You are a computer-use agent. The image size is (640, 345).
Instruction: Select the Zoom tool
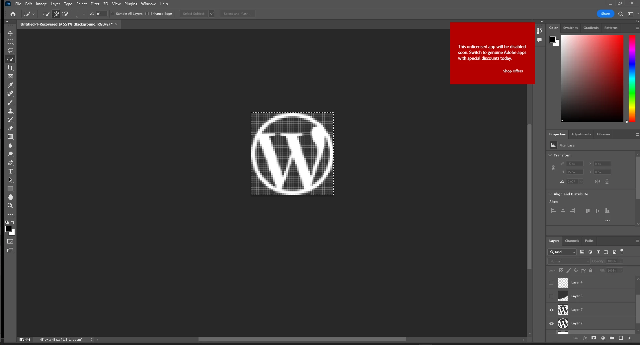pyautogui.click(x=10, y=206)
